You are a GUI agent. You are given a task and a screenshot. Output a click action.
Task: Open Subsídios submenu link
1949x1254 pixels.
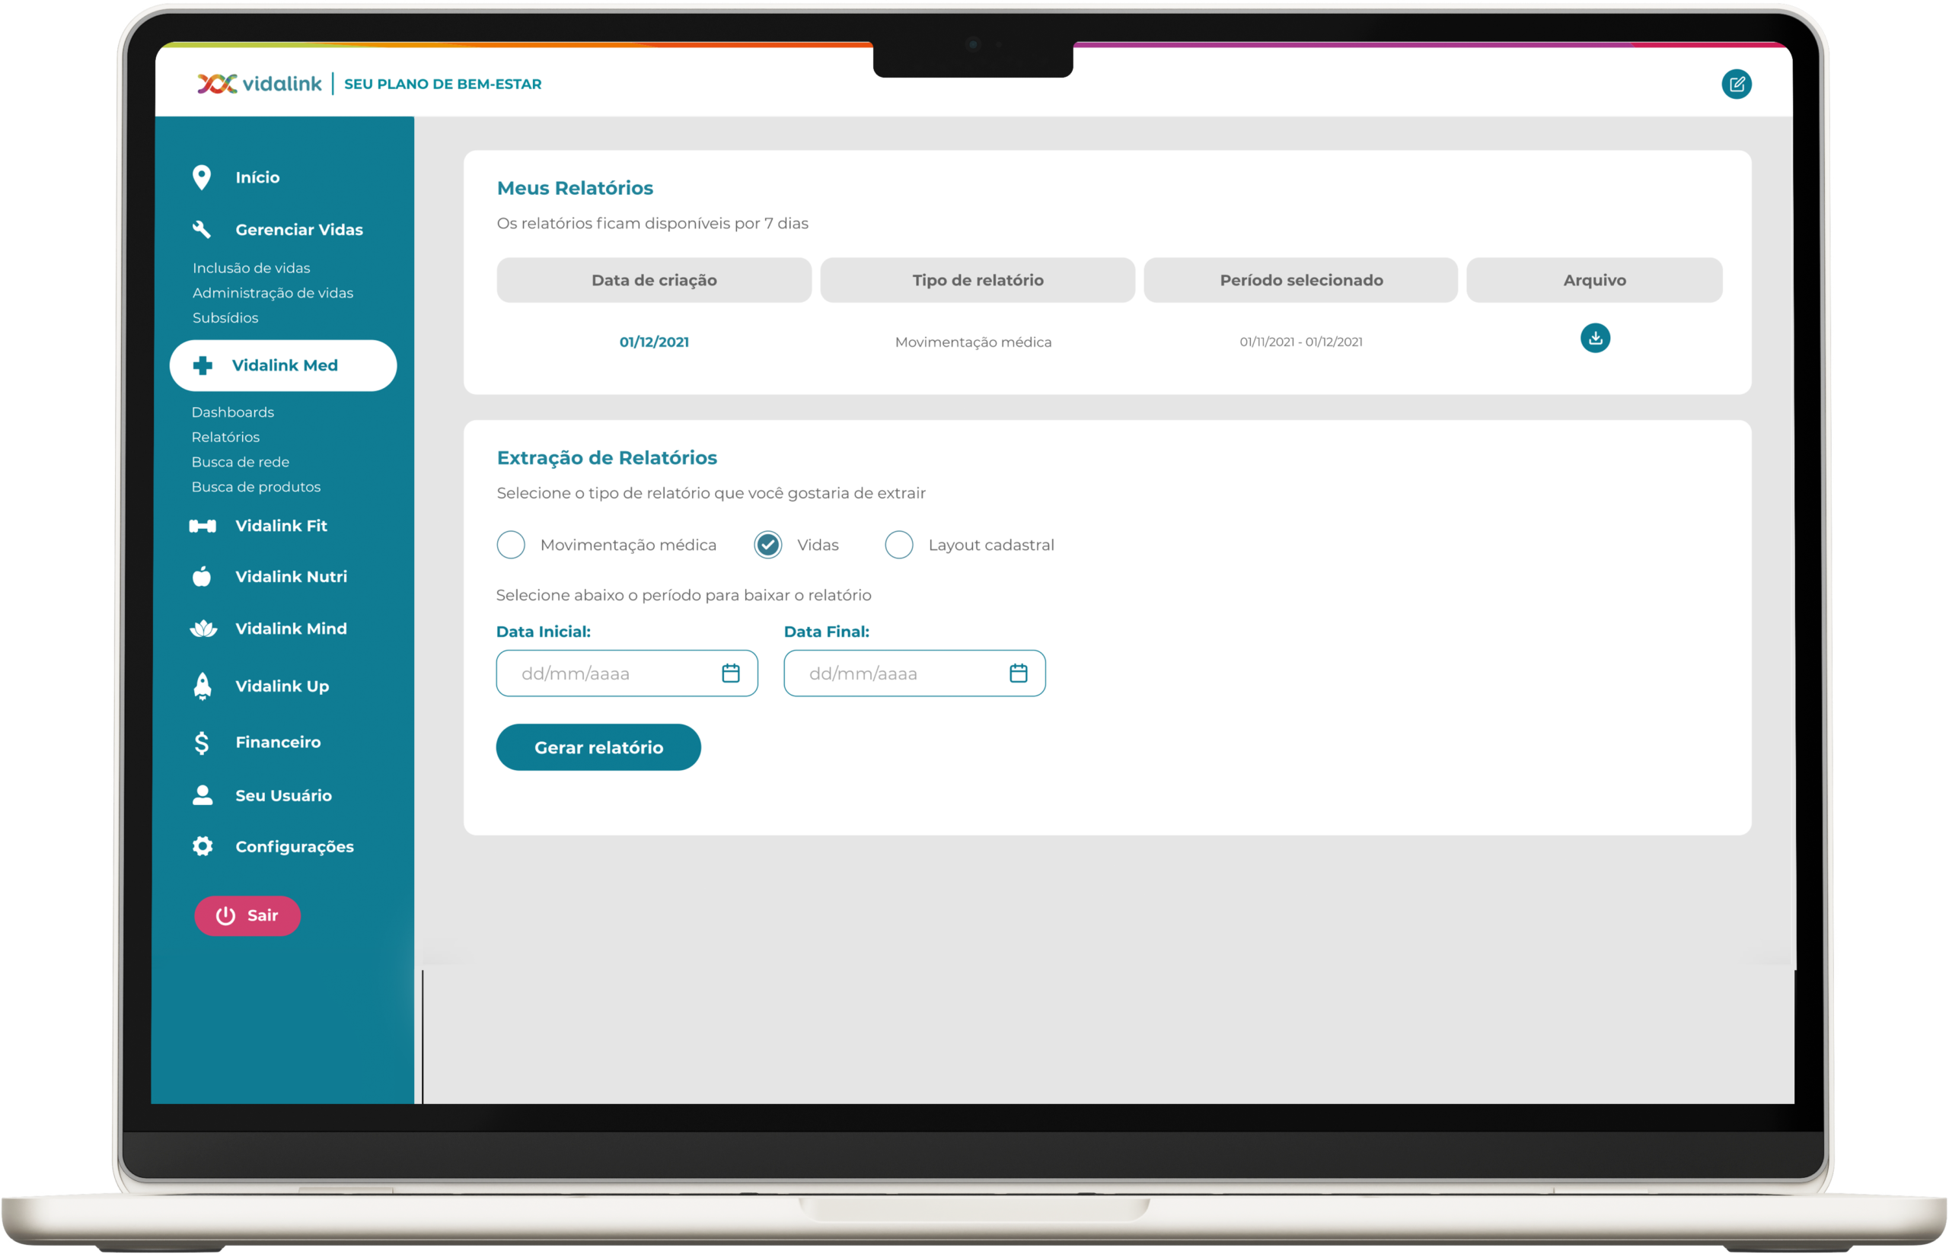coord(225,317)
